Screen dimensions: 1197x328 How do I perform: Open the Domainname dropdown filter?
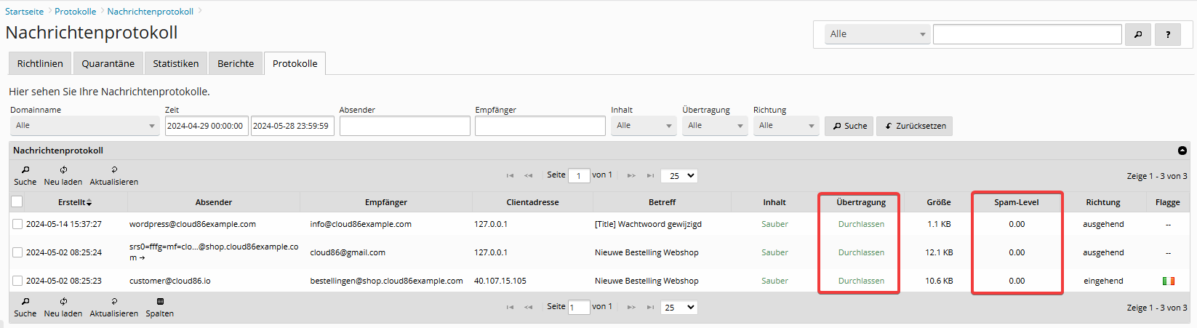coord(84,126)
